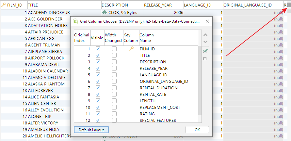
Task: Toggle Visible checkbox for RENTAL_RATE
Action: click(98, 94)
